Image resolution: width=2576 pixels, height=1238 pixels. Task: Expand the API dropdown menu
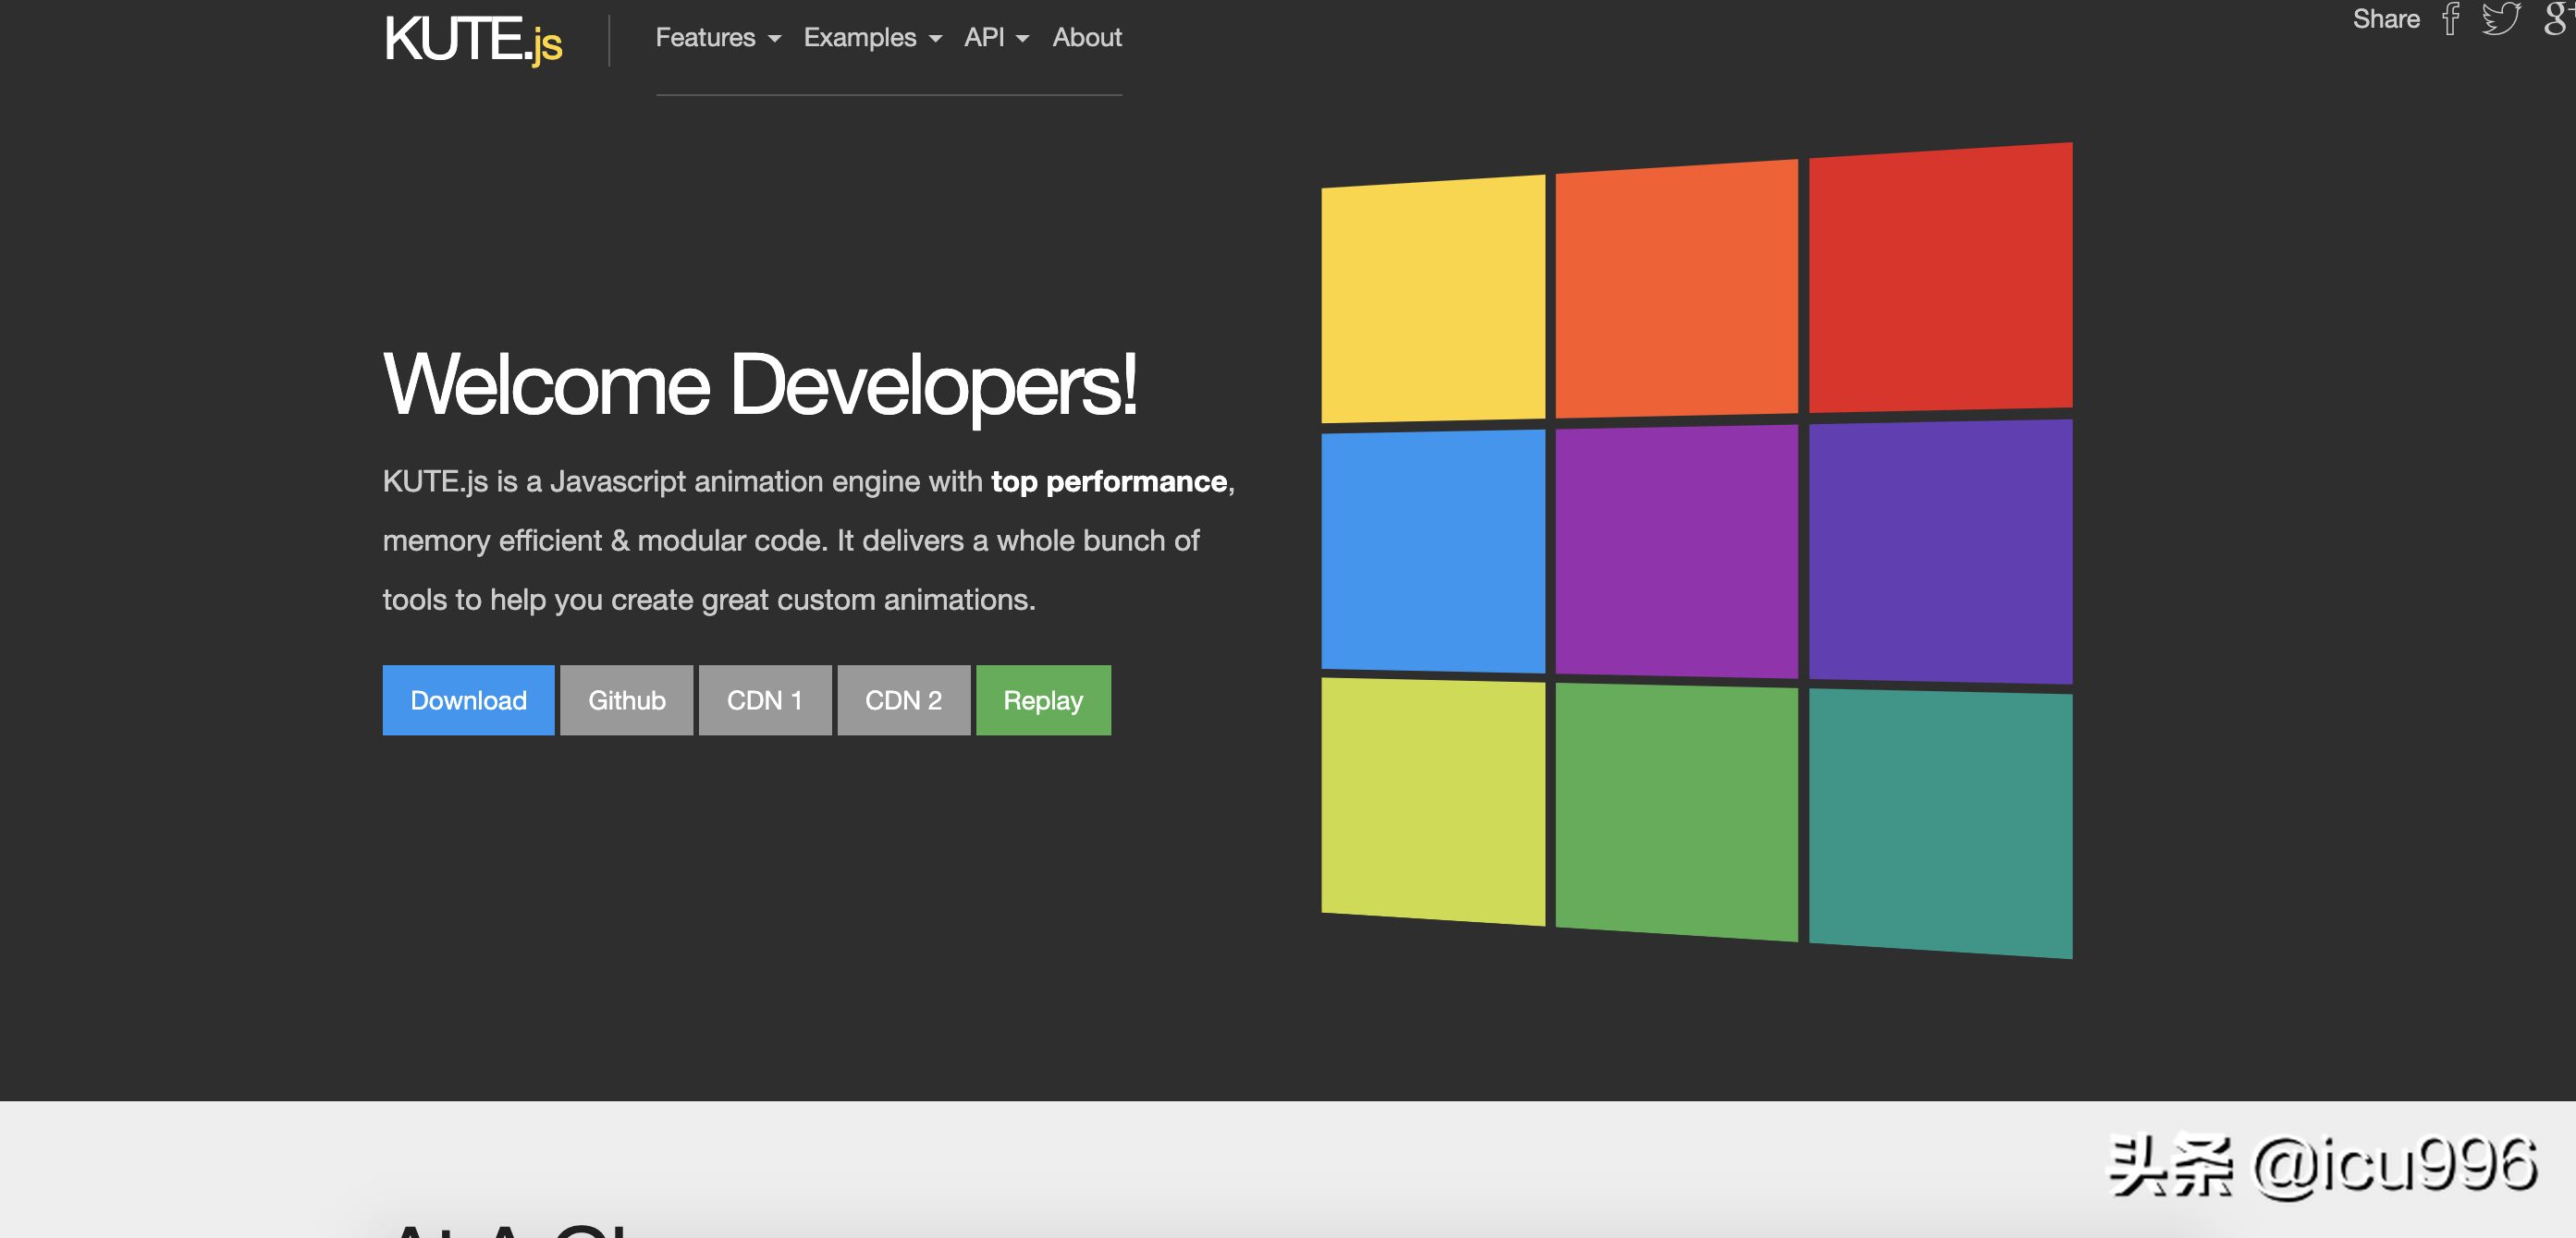[998, 36]
